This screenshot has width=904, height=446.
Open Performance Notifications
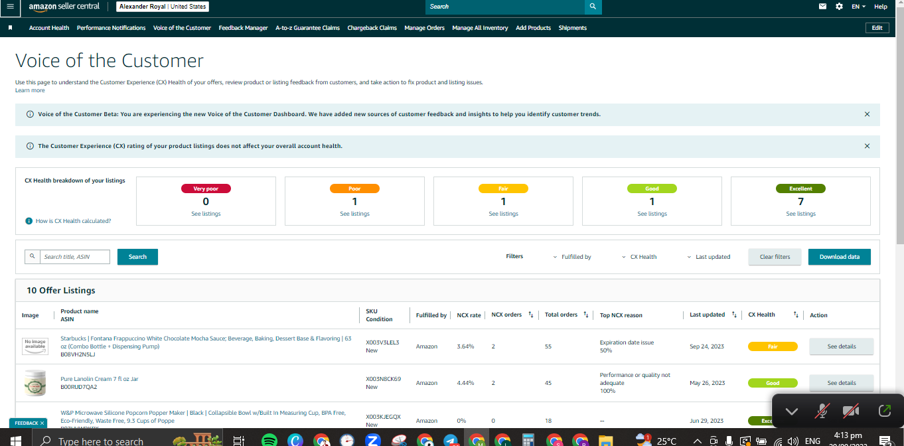(111, 28)
